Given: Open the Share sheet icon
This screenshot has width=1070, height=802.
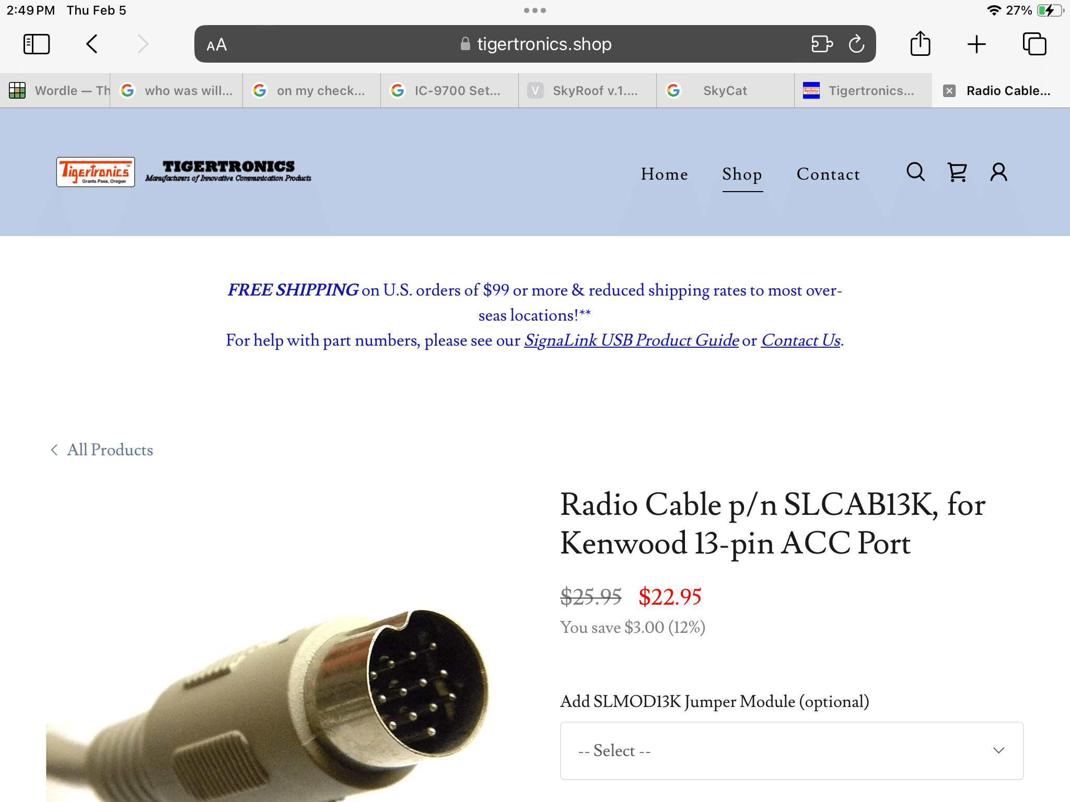Looking at the screenshot, I should (x=920, y=44).
